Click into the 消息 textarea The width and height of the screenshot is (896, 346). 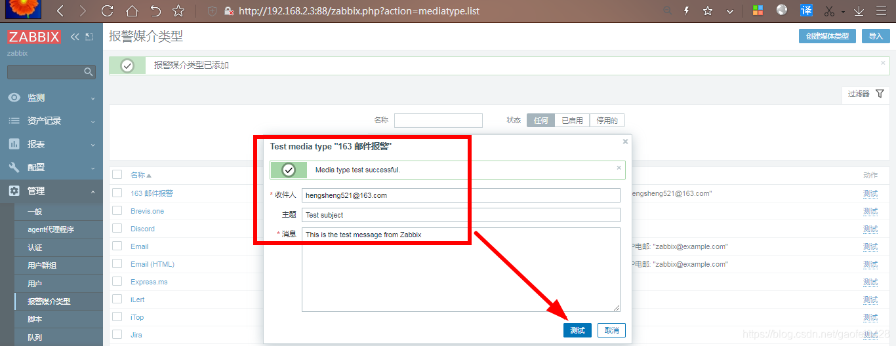pos(461,269)
